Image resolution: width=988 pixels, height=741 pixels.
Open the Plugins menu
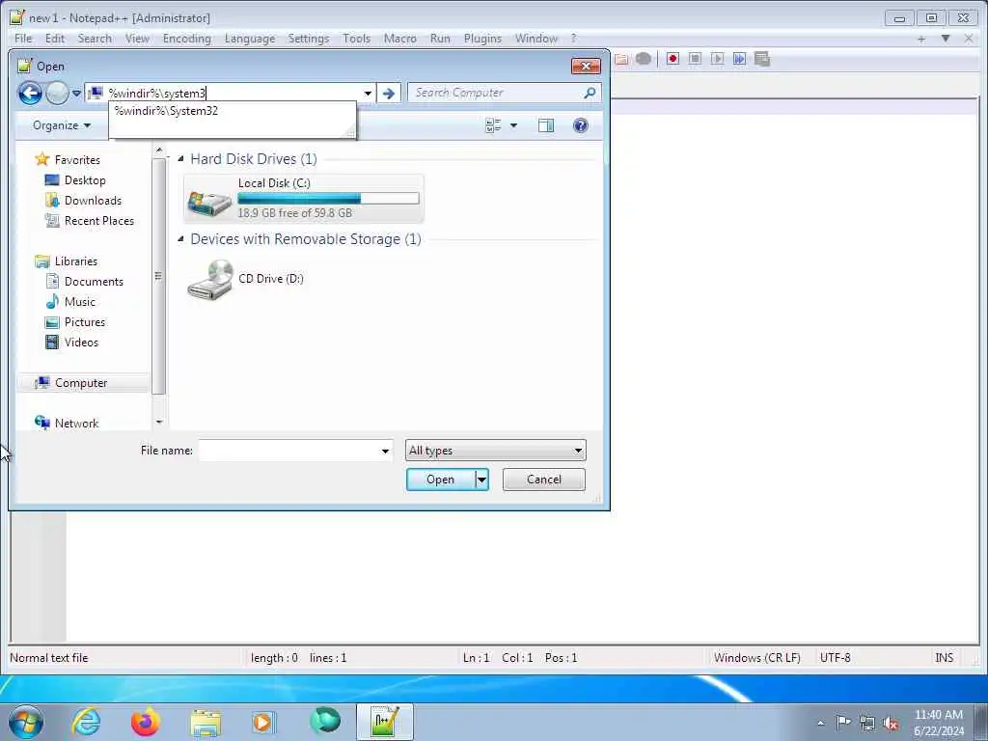pyautogui.click(x=482, y=39)
